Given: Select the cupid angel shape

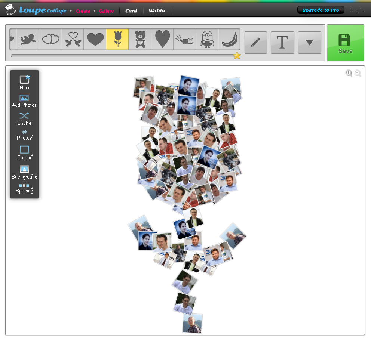Looking at the screenshot, I should pos(28,39).
